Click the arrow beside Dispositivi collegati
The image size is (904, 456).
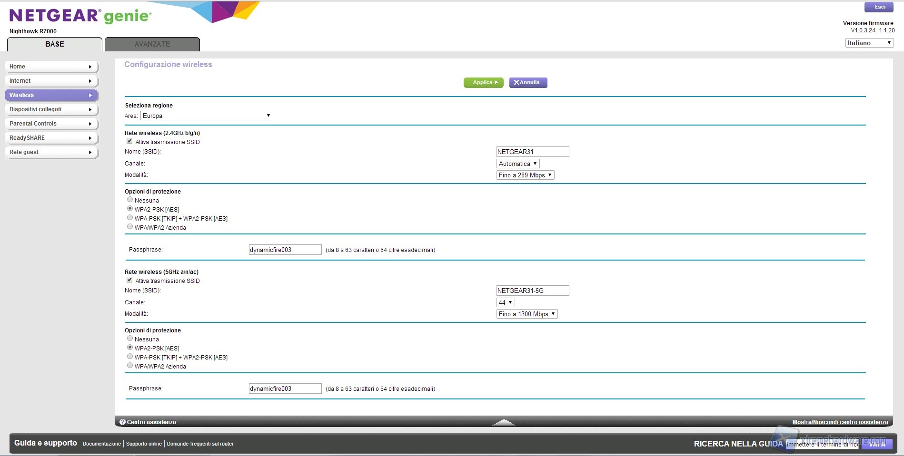click(90, 110)
